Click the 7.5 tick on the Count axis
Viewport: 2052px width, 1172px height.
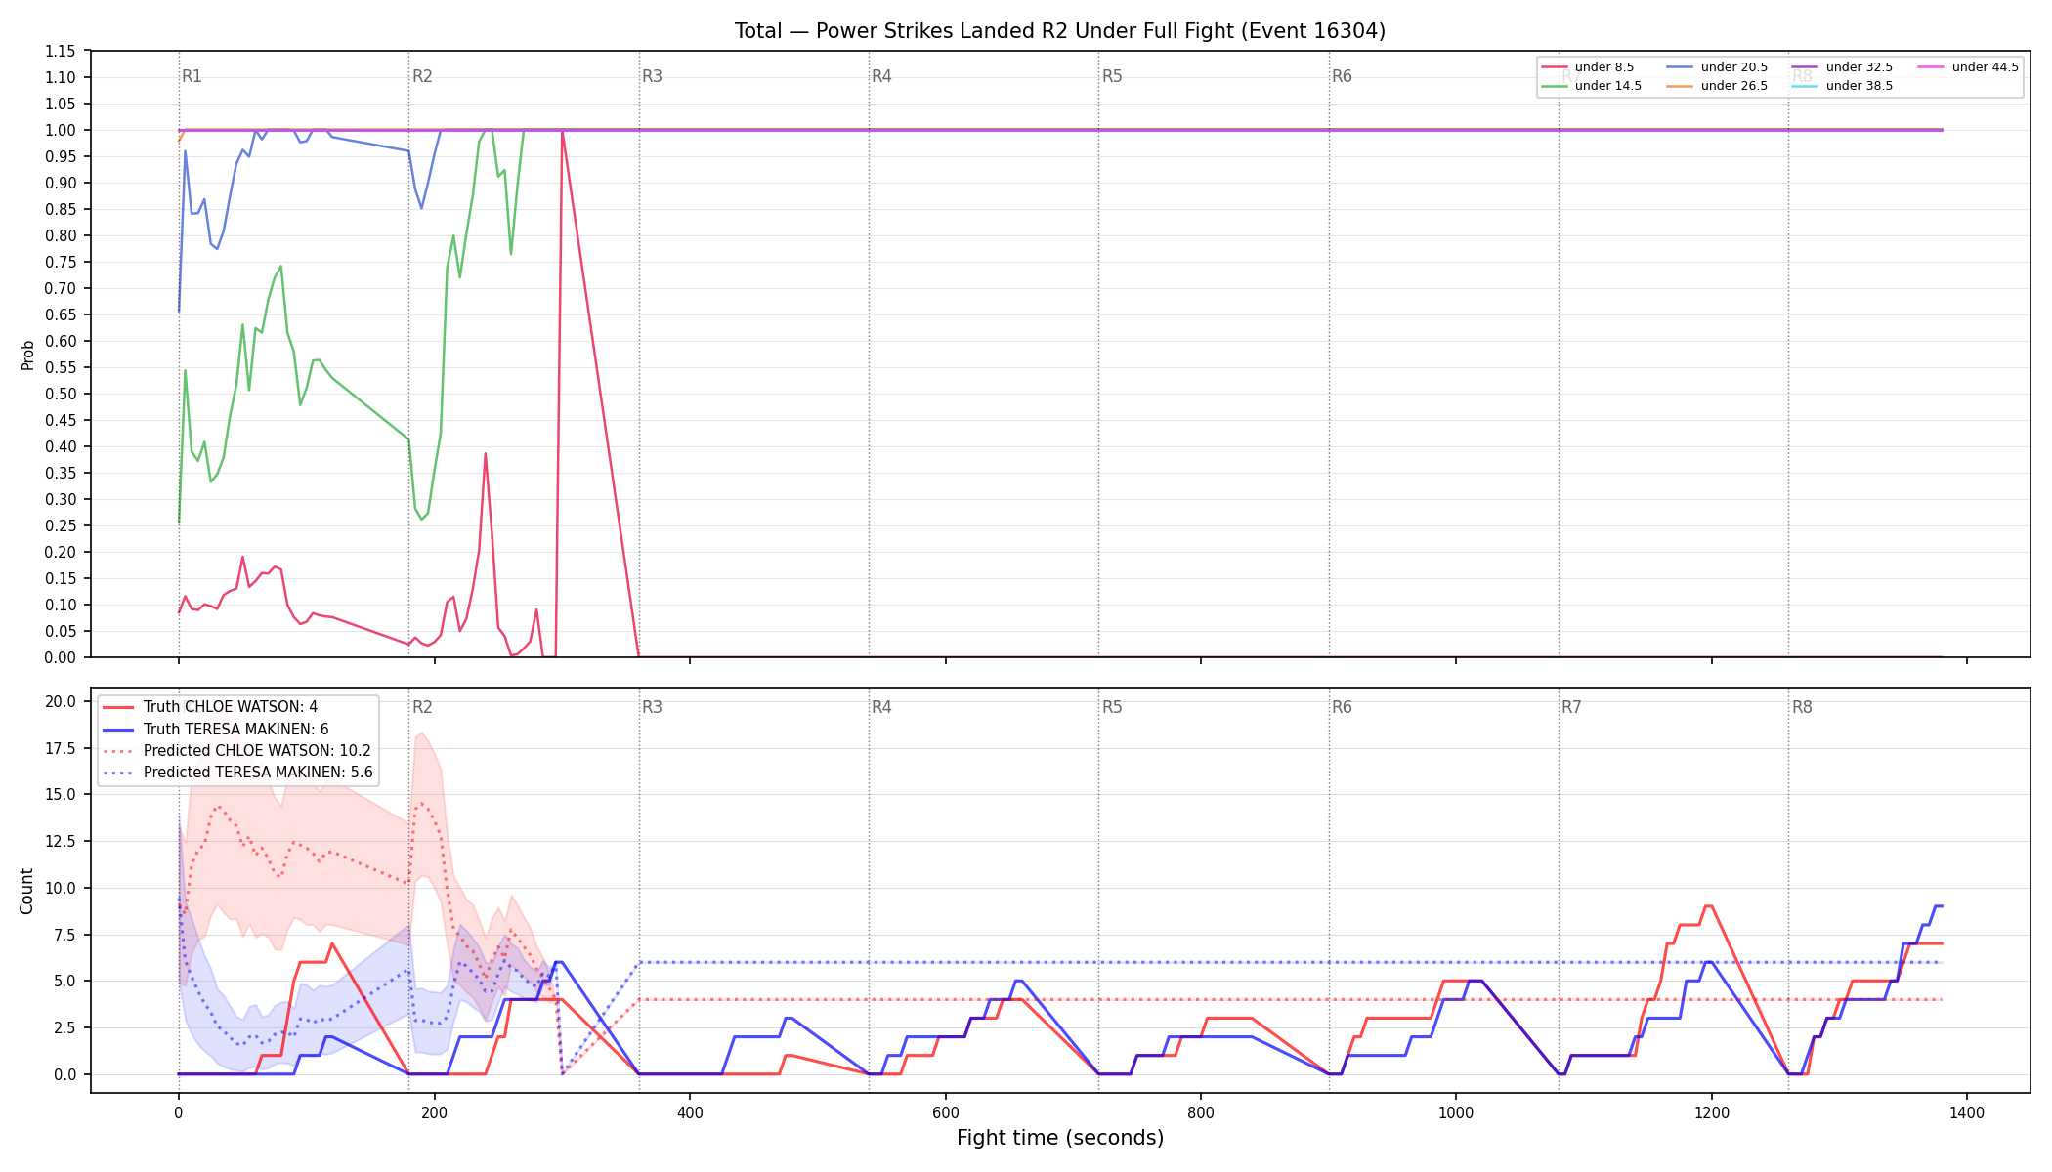click(x=64, y=935)
